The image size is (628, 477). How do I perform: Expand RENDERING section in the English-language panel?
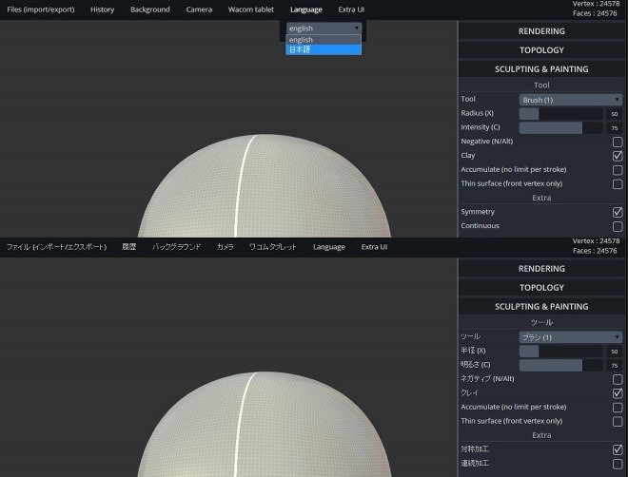tap(541, 31)
